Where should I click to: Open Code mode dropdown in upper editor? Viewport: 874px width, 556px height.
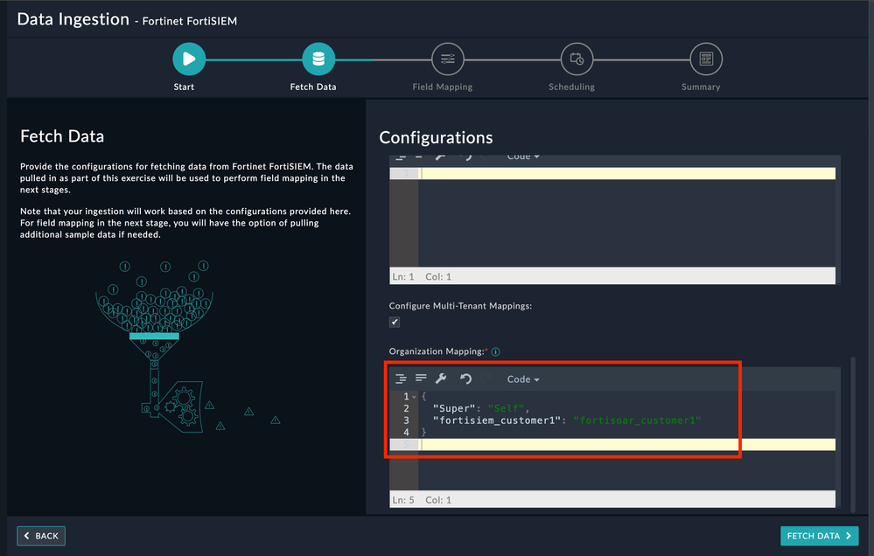tap(523, 156)
